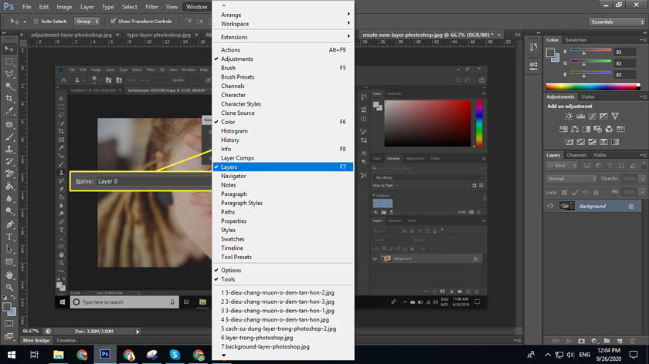This screenshot has width=649, height=364.
Task: Create a new layer with panel icon
Action: coord(620,341)
